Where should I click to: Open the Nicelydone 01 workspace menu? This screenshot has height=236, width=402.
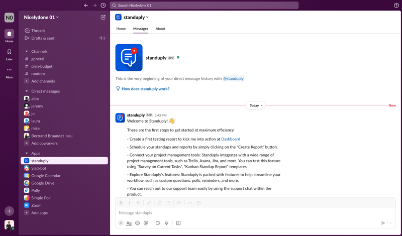pos(41,17)
